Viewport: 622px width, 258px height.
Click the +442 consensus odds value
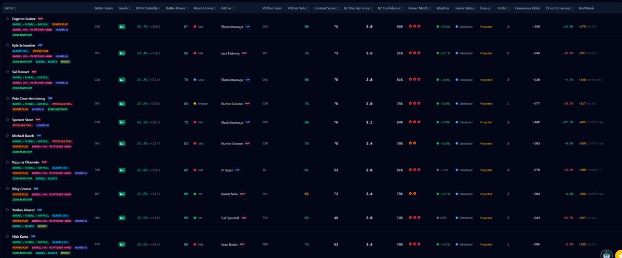(536, 122)
